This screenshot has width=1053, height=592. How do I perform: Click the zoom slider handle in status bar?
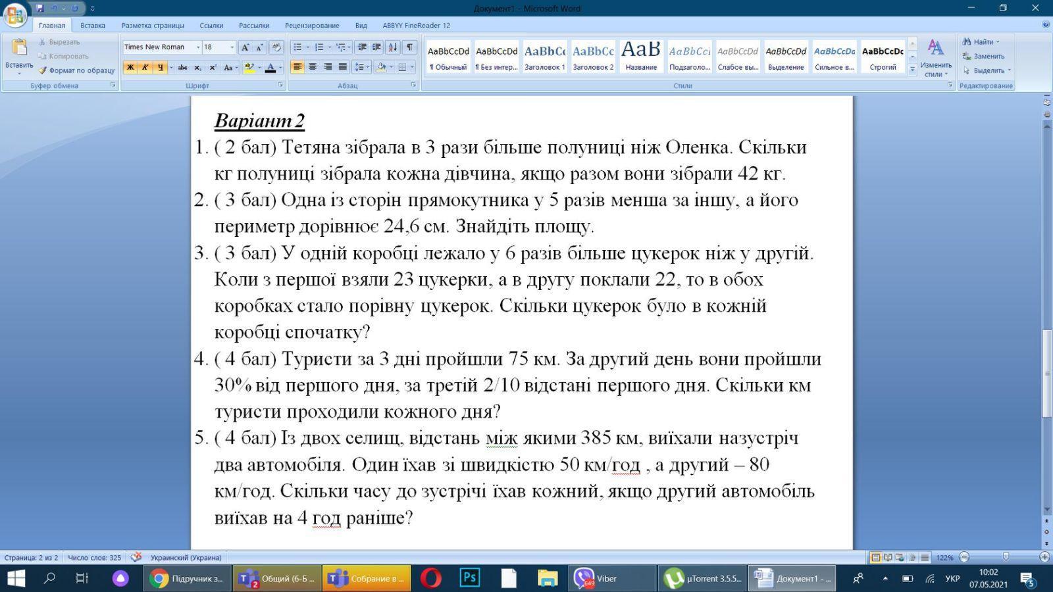click(x=1005, y=557)
